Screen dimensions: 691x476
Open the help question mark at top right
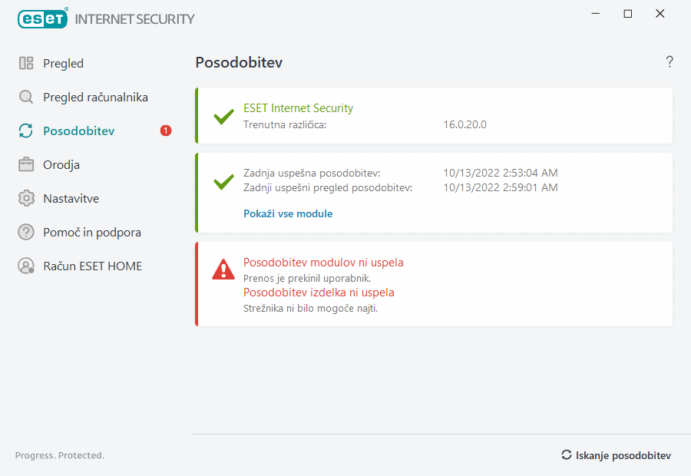click(x=670, y=62)
